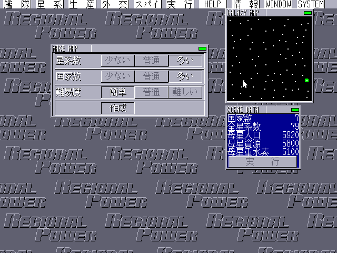Click the 母星重水素 value 5100
Image resolution: width=337 pixels, height=253 pixels.
(291, 151)
